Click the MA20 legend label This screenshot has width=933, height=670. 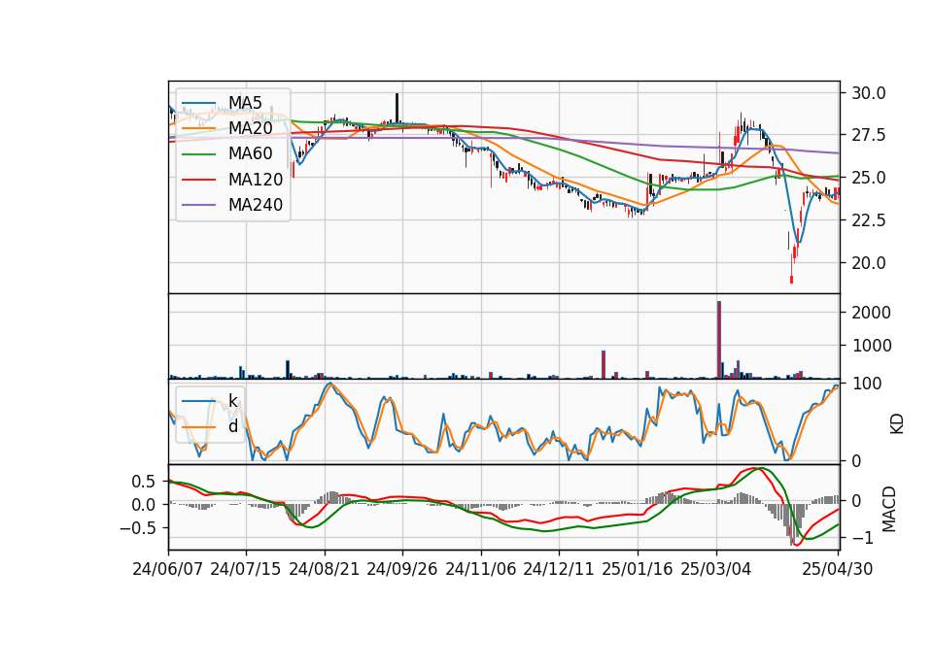pyautogui.click(x=250, y=128)
